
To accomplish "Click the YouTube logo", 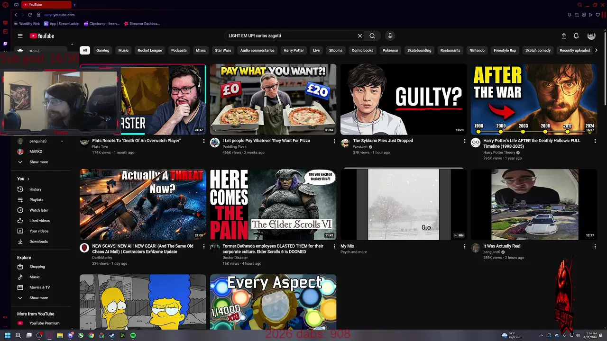I will [42, 36].
